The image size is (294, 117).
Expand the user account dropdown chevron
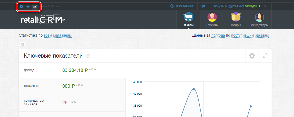pyautogui.click(x=266, y=6)
